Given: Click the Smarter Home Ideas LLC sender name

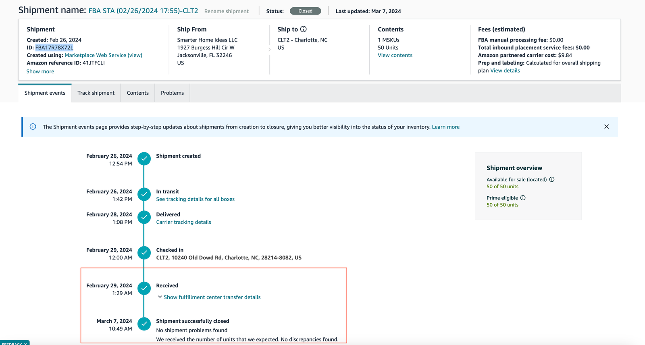Looking at the screenshot, I should coord(207,40).
